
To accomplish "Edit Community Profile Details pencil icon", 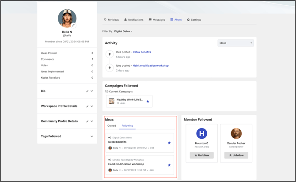I will point(87,121).
